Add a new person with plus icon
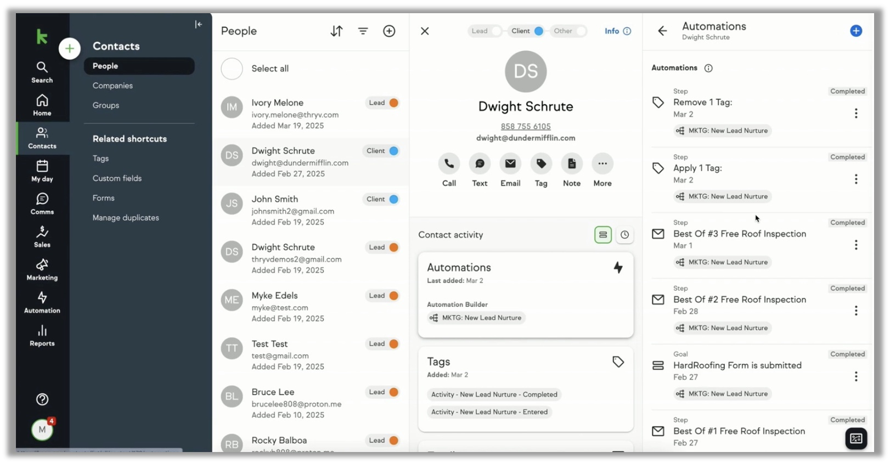The image size is (890, 463). coord(389,31)
